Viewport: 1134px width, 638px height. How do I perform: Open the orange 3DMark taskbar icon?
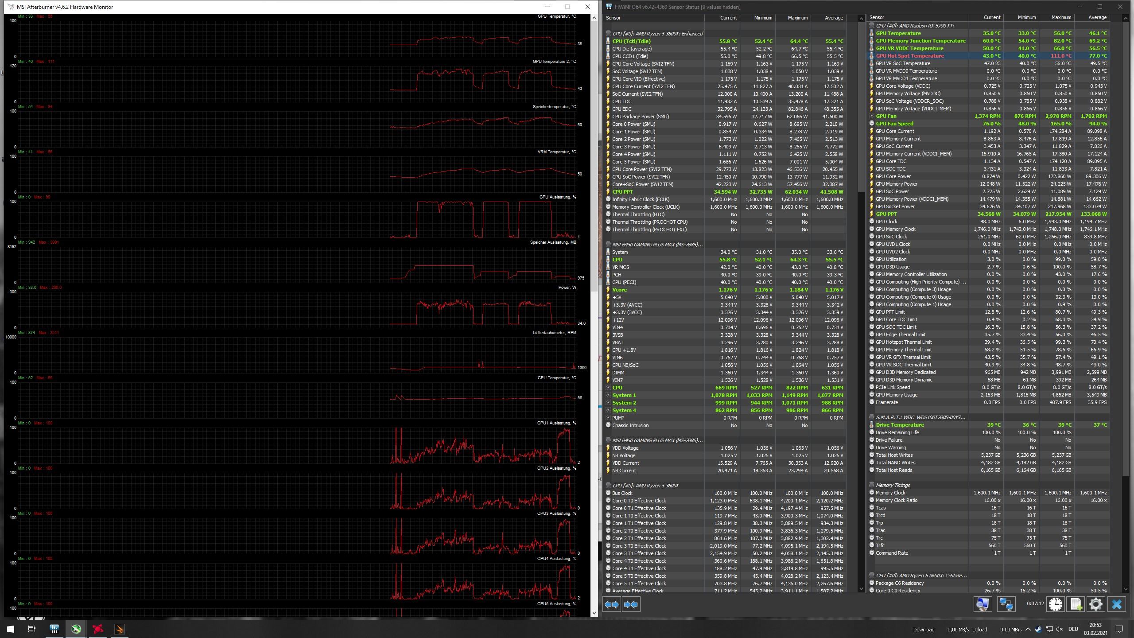pos(119,629)
